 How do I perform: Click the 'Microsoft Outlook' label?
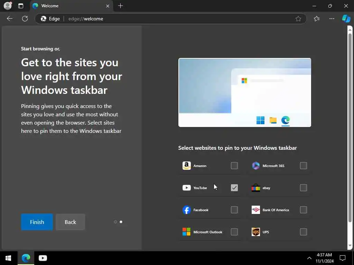click(x=208, y=232)
